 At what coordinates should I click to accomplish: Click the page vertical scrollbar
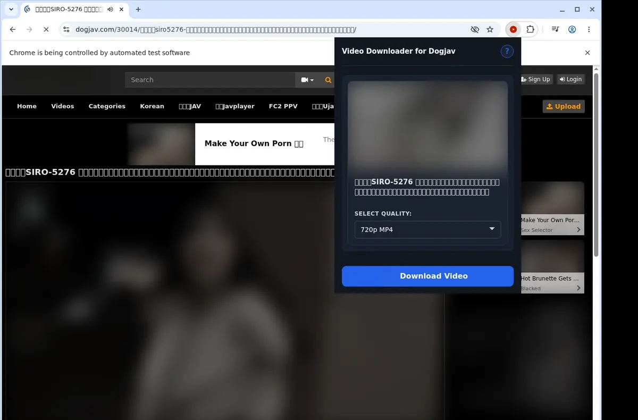[x=596, y=165]
